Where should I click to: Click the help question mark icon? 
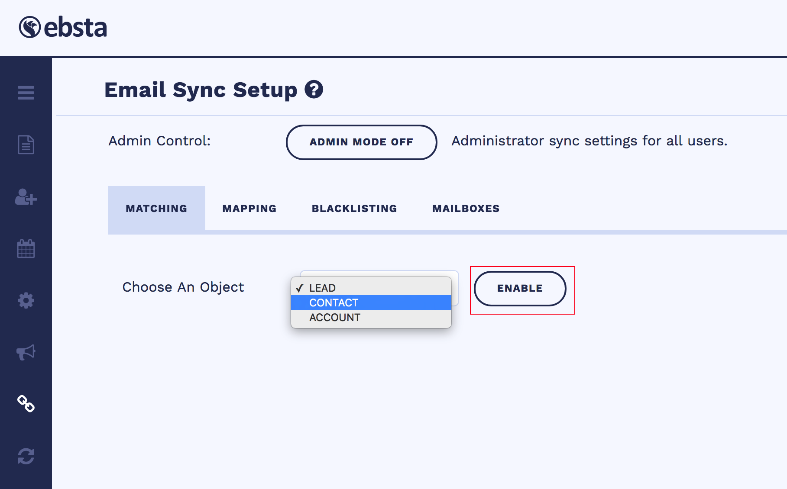click(314, 90)
